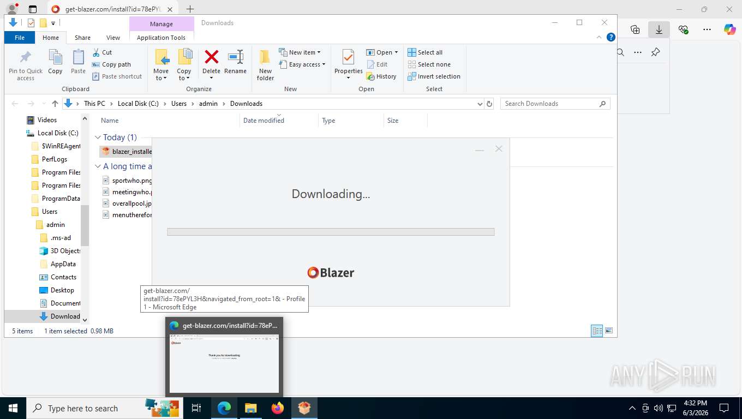The image size is (742, 419).
Task: Click Select all
Action: [x=425, y=52]
